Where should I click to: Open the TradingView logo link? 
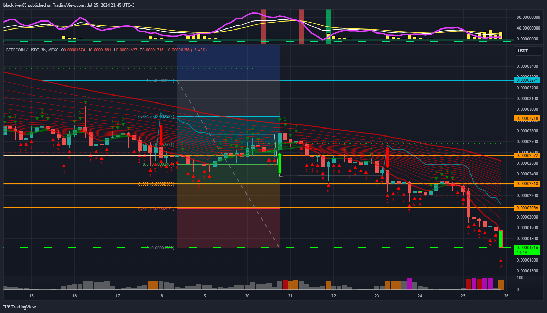pyautogui.click(x=20, y=307)
